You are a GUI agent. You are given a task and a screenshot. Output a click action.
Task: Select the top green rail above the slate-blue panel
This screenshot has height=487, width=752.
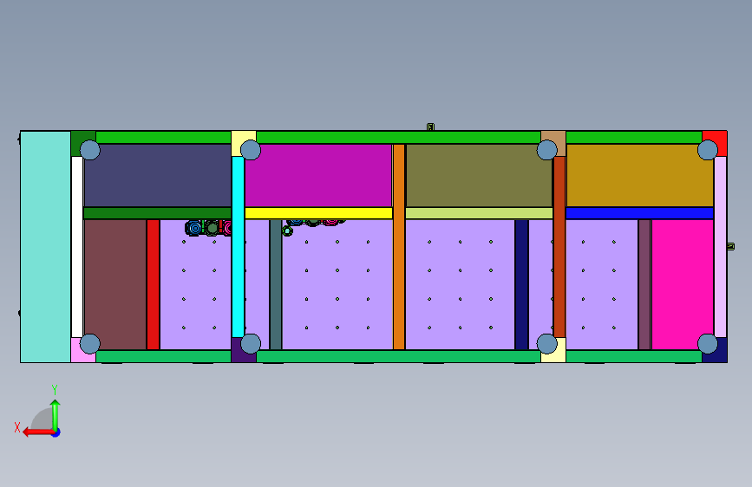pyautogui.click(x=164, y=137)
